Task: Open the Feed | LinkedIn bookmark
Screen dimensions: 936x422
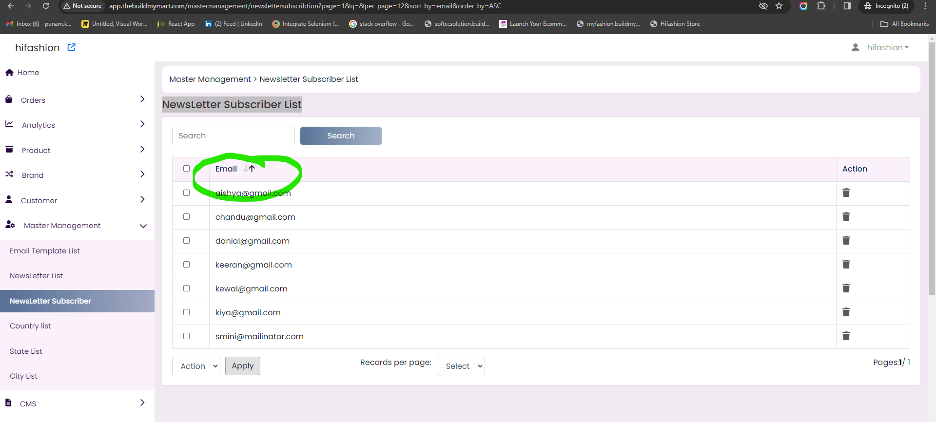Action: click(233, 24)
